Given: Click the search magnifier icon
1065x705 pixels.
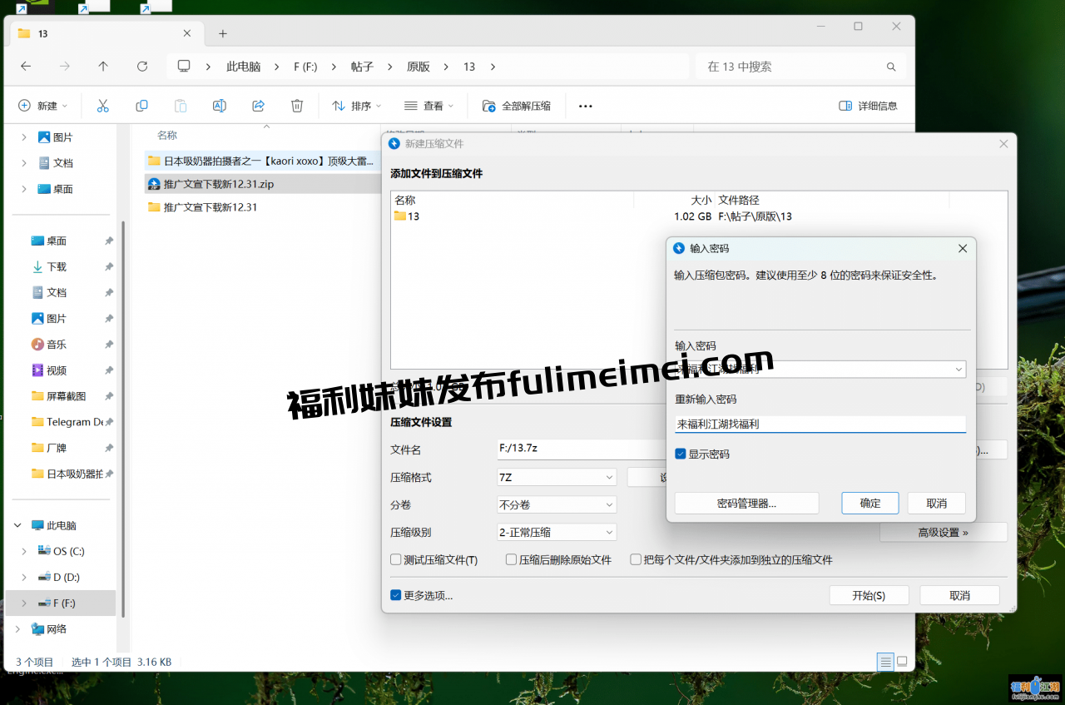Looking at the screenshot, I should pyautogui.click(x=891, y=67).
